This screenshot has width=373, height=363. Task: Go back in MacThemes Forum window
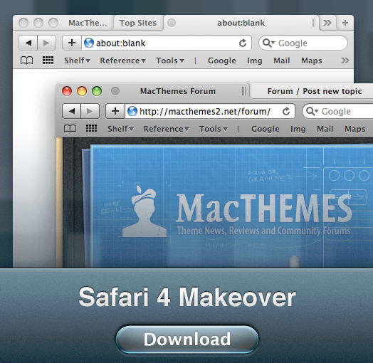click(72, 111)
